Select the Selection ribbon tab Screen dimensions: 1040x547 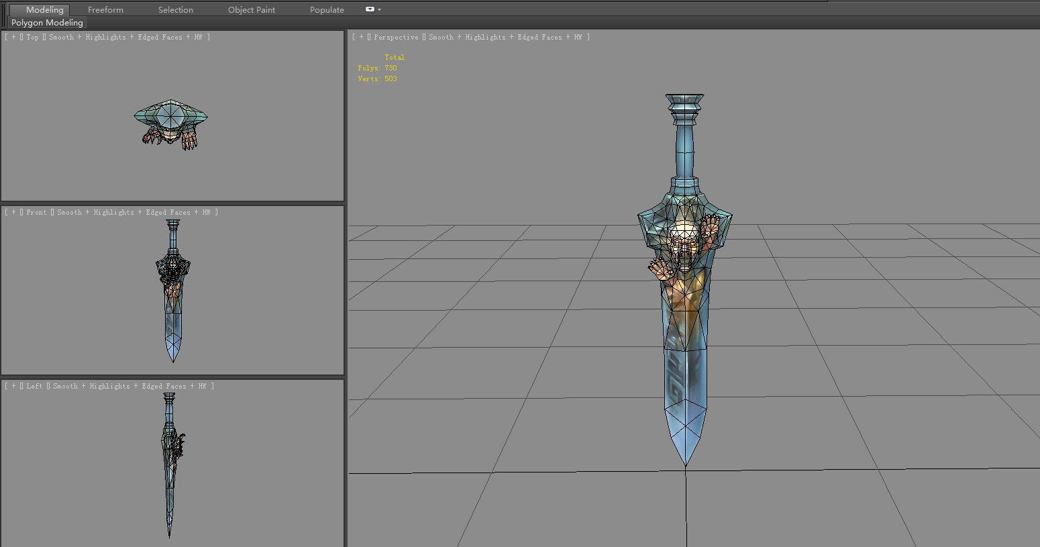coord(176,9)
